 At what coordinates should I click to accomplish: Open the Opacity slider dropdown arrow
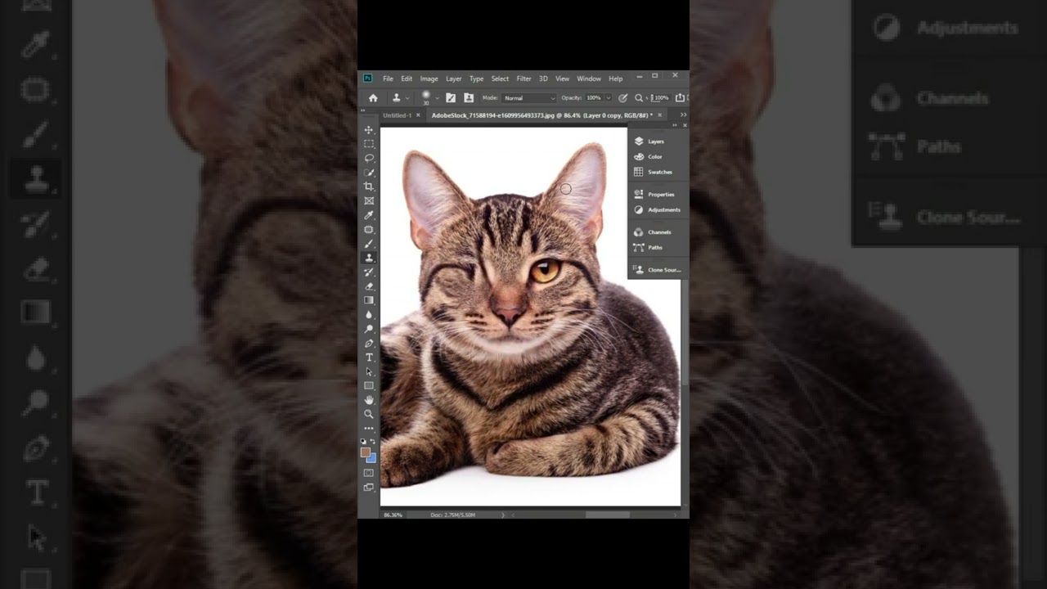tap(609, 97)
